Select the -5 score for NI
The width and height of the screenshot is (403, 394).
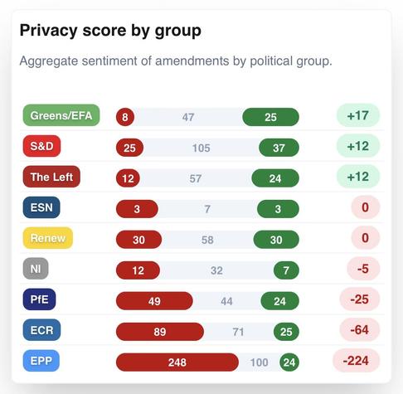pyautogui.click(x=363, y=269)
